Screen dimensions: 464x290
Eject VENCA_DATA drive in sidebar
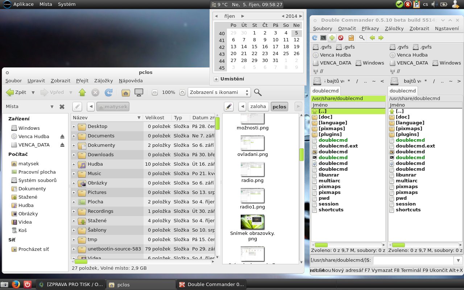(x=62, y=145)
